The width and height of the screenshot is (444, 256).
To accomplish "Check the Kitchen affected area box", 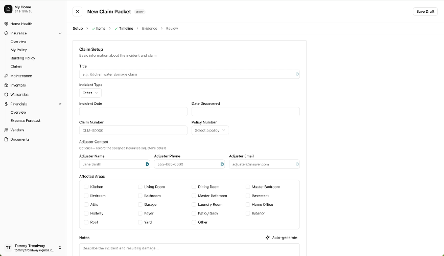I will click(x=86, y=187).
